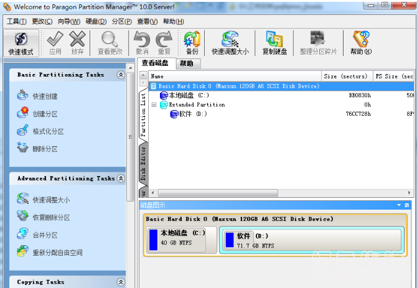This screenshot has width=417, height=288.
Task: Open the 帮助(H) toolbar help icon
Action: click(361, 39)
